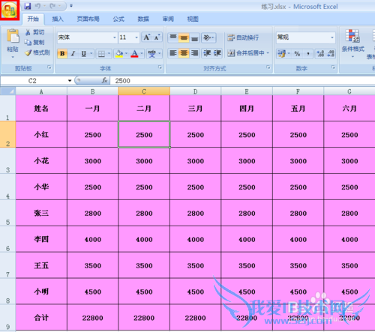Screen dimensions: 375x332
Task: Open the font size dropdown
Action: (136, 37)
